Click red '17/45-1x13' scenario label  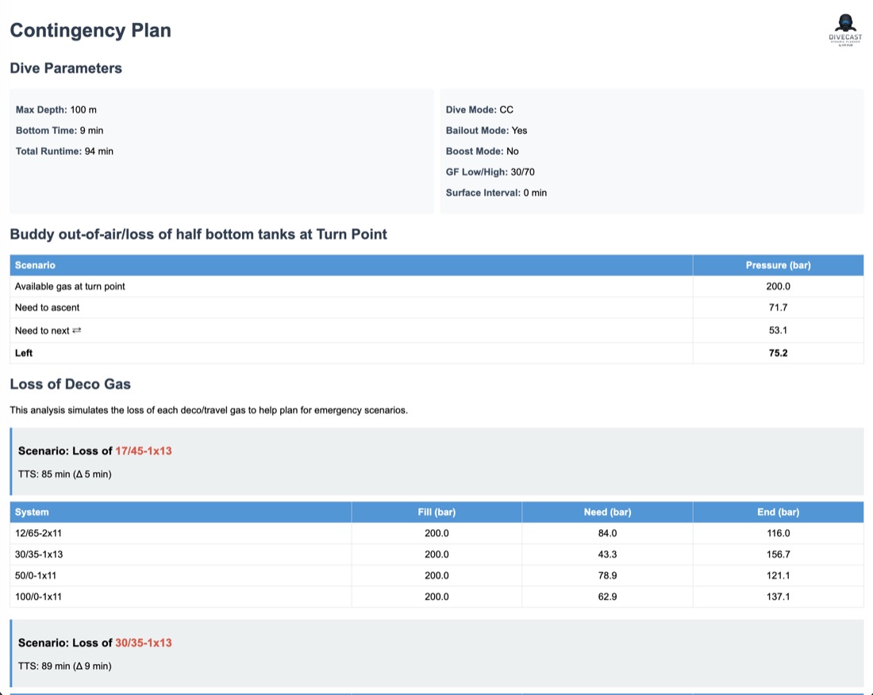[x=144, y=451]
